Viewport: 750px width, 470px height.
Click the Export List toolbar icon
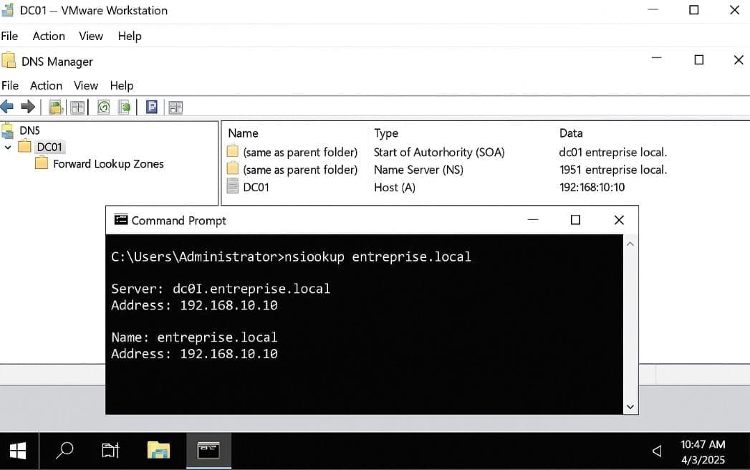coord(125,107)
